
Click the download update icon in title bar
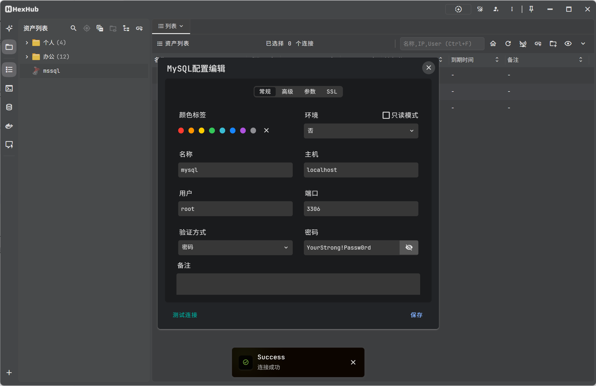click(x=458, y=9)
